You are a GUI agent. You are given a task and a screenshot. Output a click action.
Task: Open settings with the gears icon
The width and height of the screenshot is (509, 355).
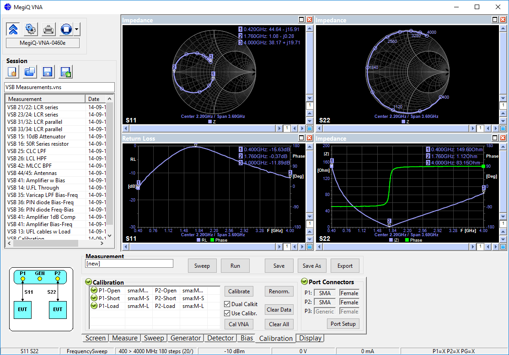click(31, 29)
